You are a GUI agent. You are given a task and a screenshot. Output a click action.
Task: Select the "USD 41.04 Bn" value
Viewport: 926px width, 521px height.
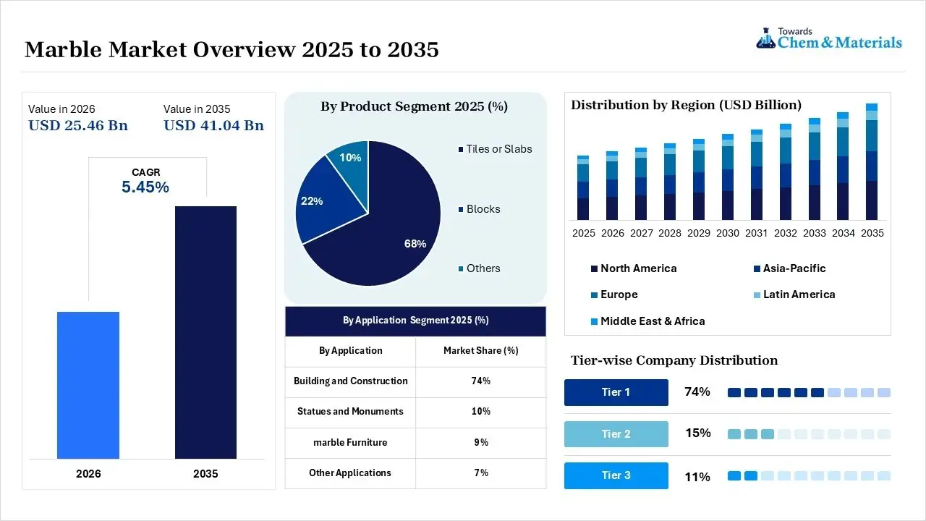pyautogui.click(x=214, y=126)
